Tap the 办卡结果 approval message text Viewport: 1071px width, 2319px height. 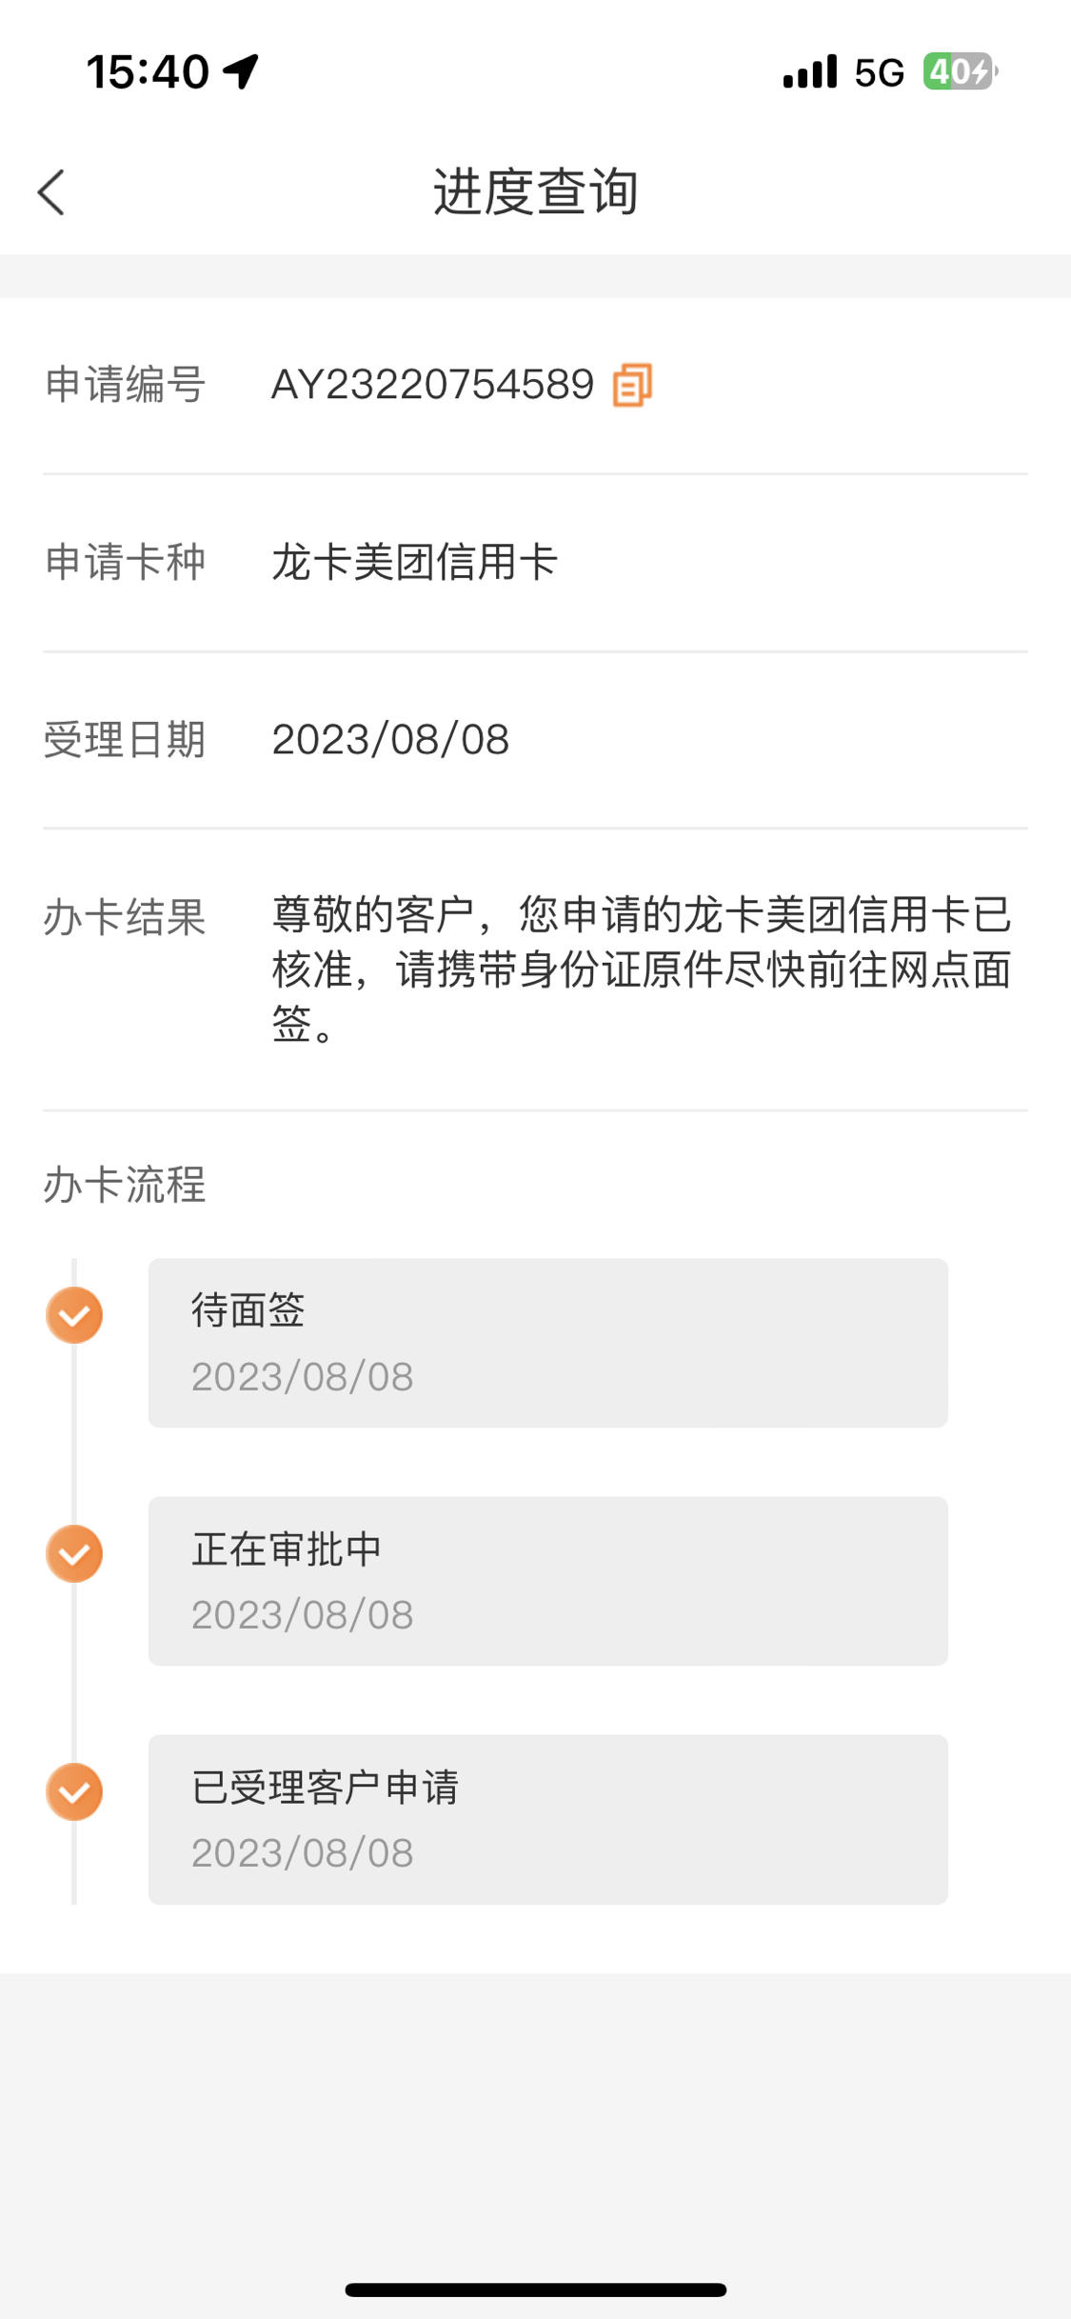(x=642, y=969)
